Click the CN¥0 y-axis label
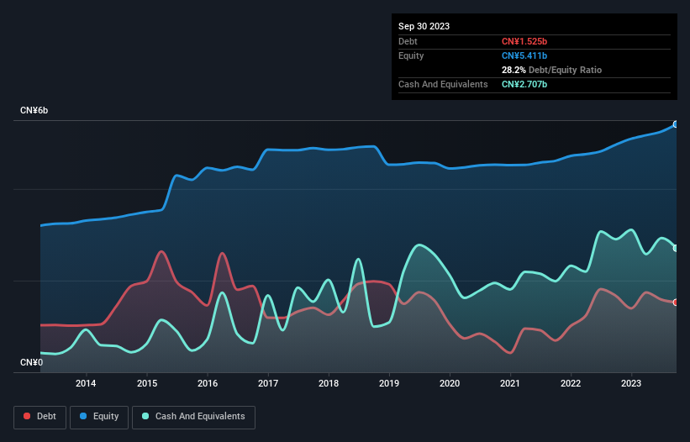 (31, 363)
